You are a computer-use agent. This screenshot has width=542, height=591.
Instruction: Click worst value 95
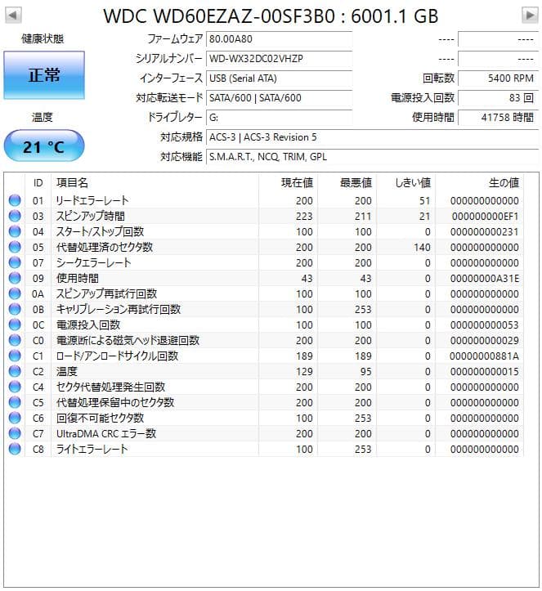pyautogui.click(x=365, y=371)
